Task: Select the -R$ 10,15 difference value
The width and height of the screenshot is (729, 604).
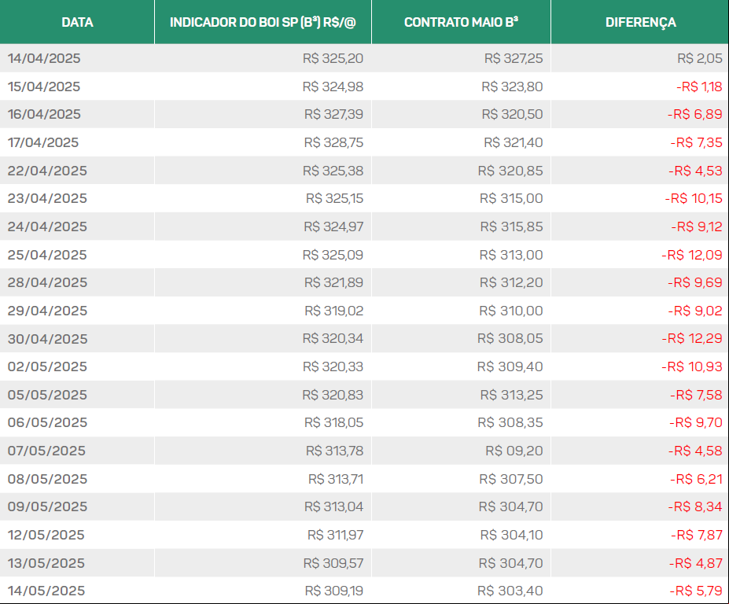Action: point(694,198)
